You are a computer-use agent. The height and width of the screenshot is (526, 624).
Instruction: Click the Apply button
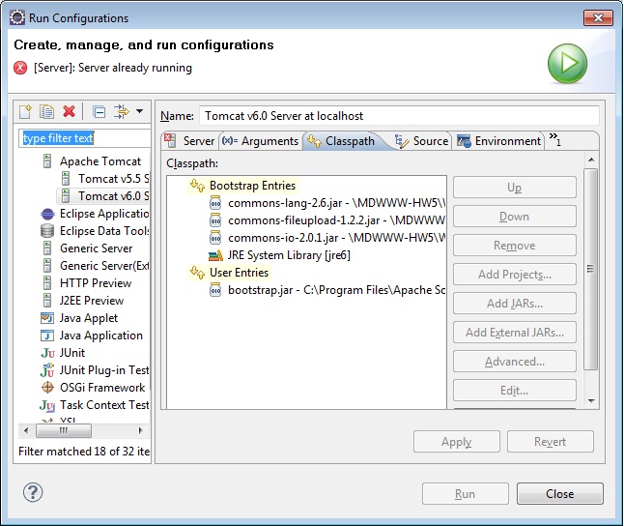click(x=457, y=442)
